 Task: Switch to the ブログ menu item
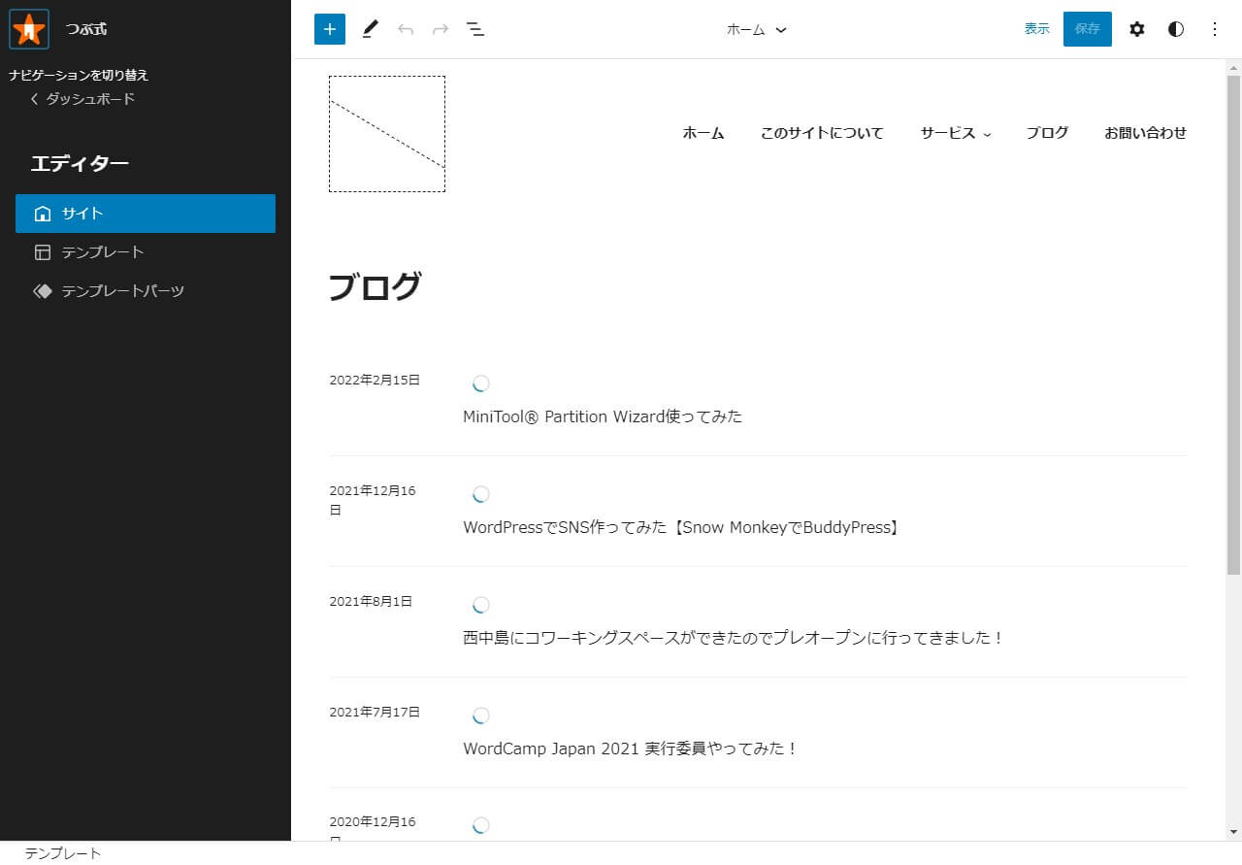coord(1047,133)
